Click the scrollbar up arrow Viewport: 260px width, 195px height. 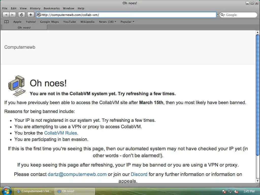tap(257, 32)
